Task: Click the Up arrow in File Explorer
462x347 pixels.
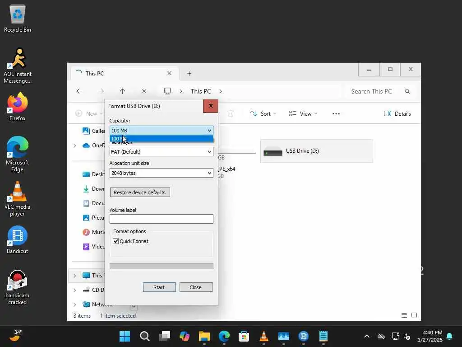Action: tap(123, 91)
